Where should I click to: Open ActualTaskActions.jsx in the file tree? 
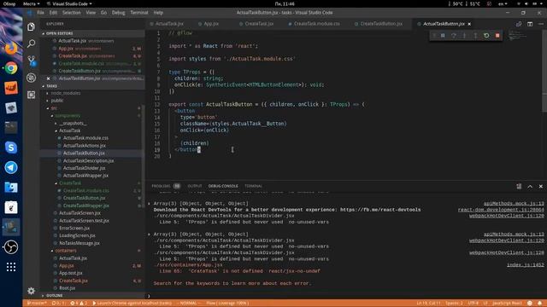click(84, 146)
